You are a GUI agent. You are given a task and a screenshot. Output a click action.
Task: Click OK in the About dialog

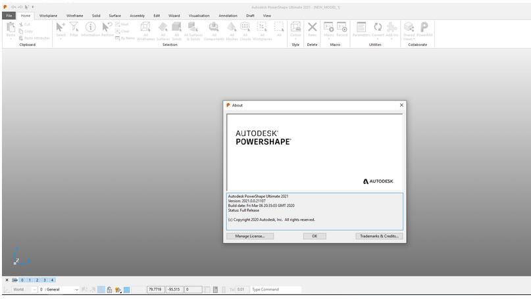click(x=315, y=236)
